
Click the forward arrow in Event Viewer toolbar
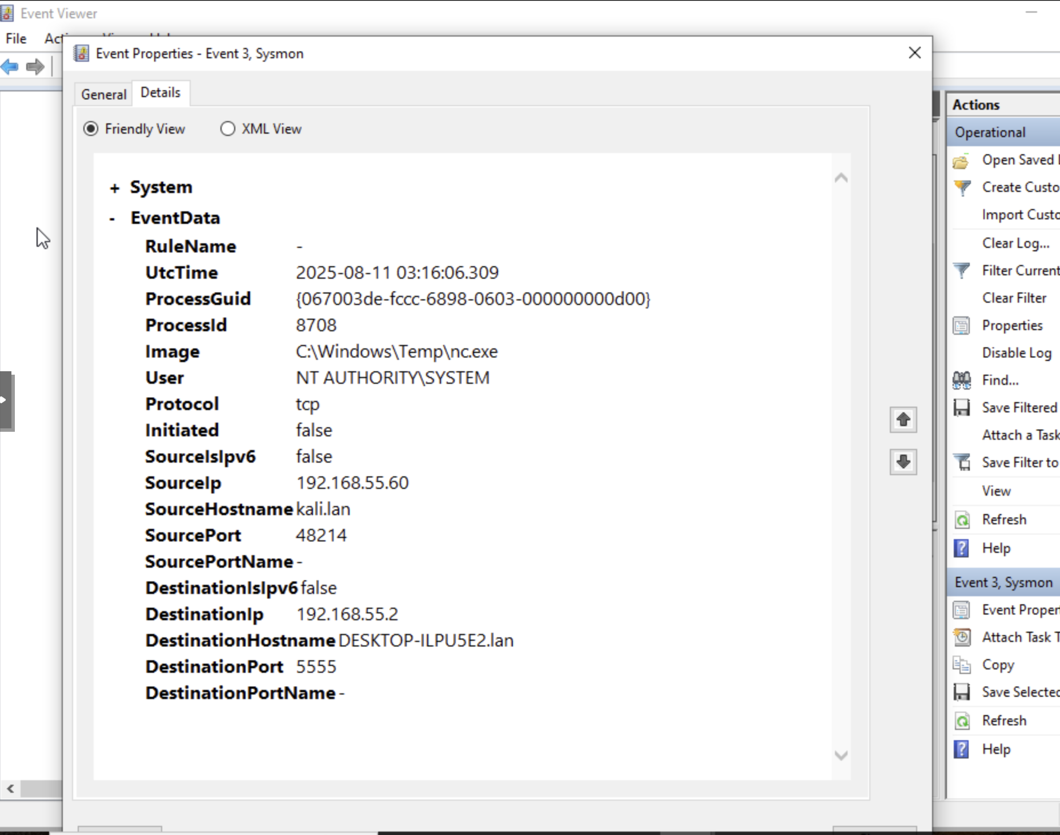coord(35,67)
